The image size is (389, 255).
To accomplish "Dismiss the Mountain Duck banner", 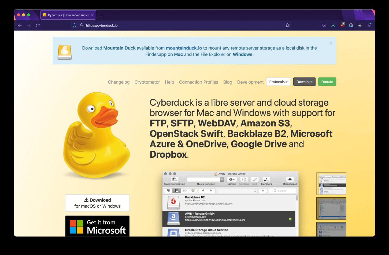I will [331, 43].
